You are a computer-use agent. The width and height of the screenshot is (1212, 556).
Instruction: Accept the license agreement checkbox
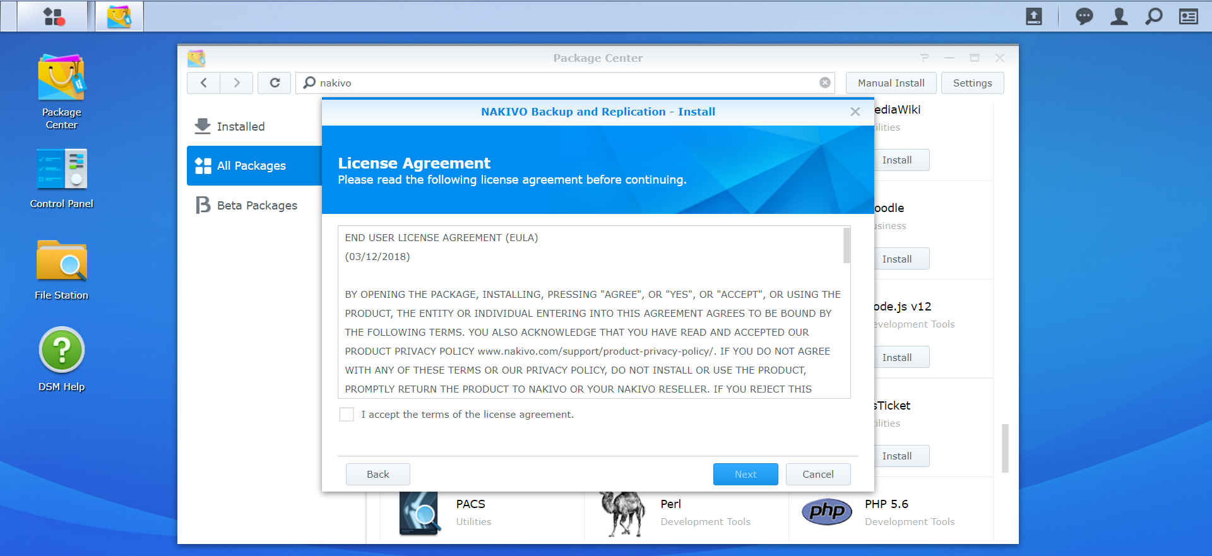(347, 415)
